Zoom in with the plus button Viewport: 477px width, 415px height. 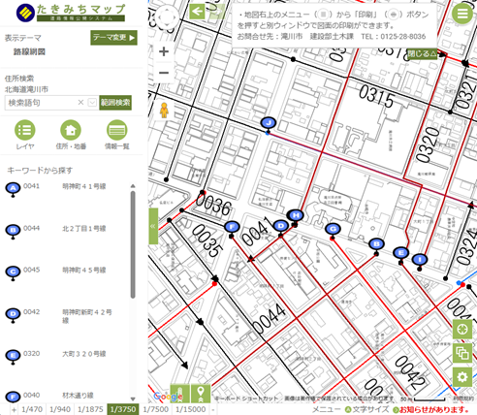164,51
